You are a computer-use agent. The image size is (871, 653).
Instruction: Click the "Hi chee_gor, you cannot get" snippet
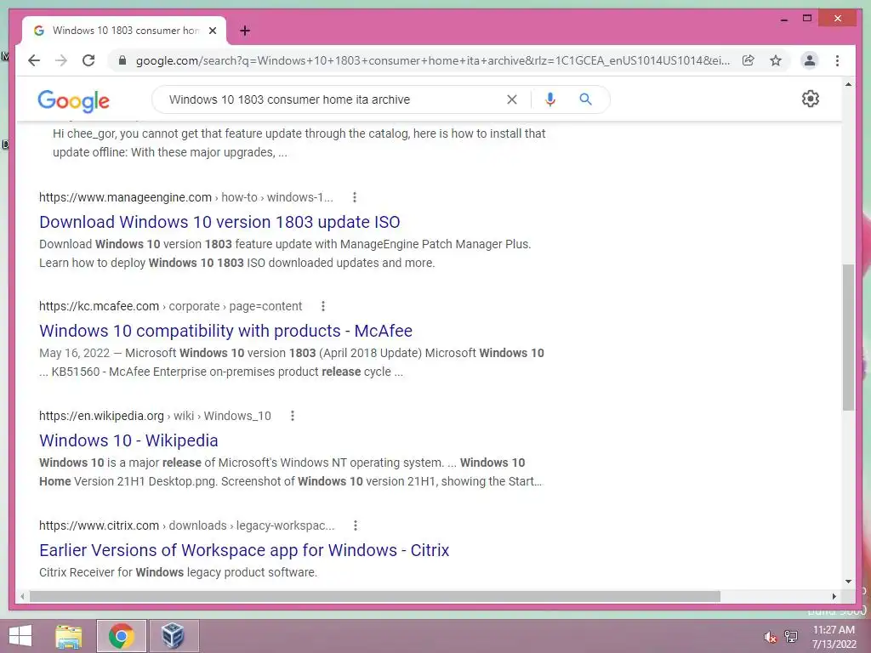(x=299, y=143)
